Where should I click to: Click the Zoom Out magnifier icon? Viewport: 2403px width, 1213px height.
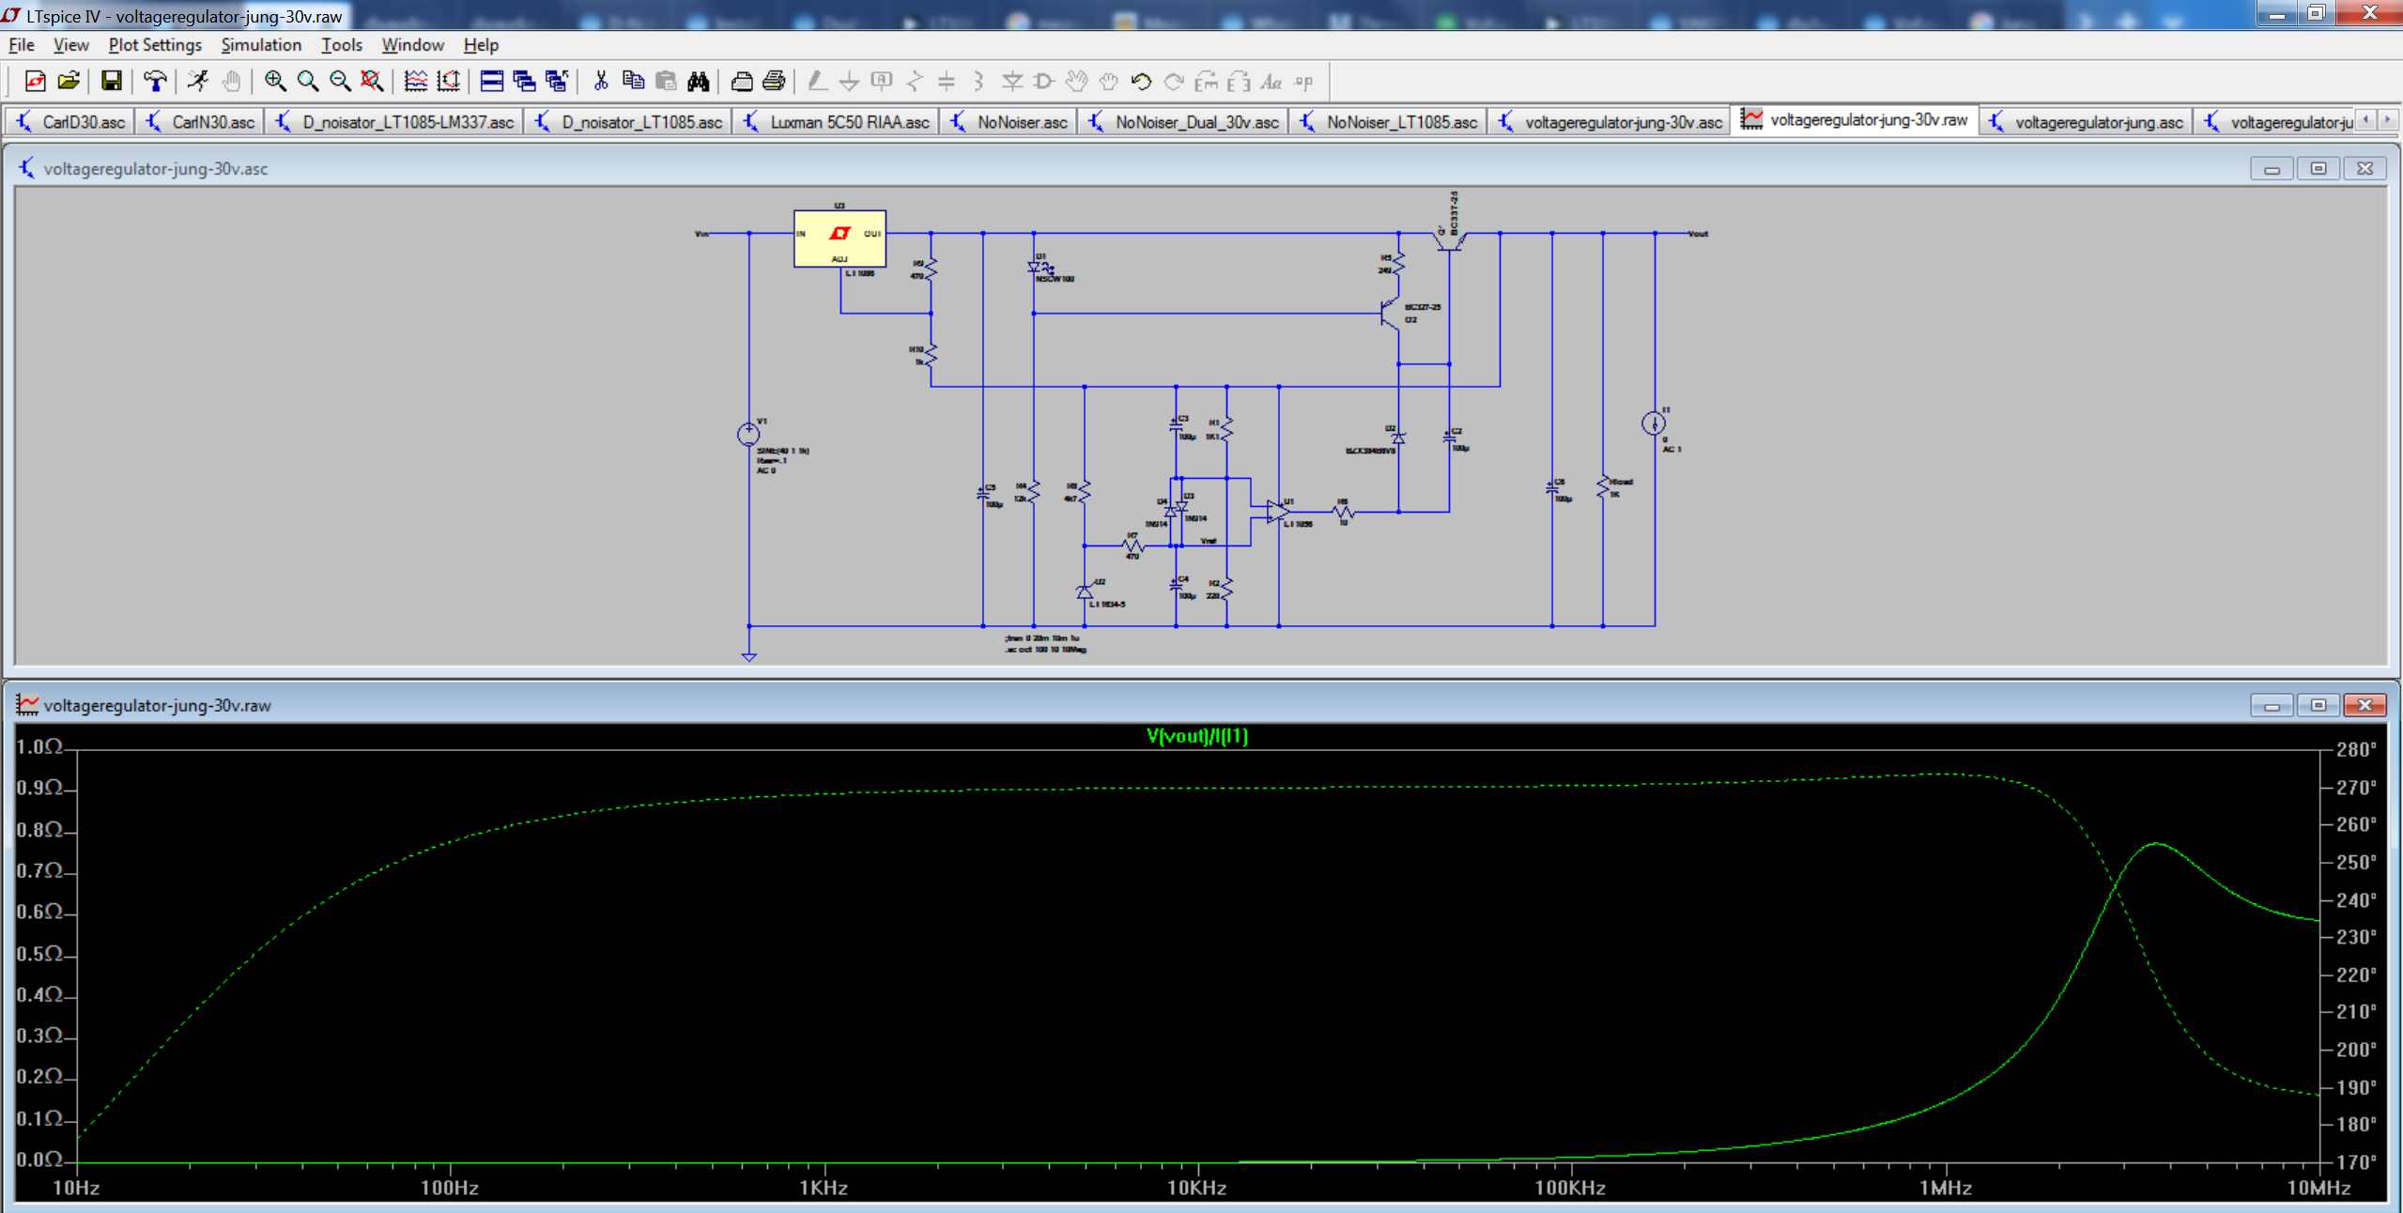click(340, 82)
